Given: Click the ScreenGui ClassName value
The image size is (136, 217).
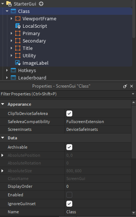Looking at the screenshot, I should tap(76, 179).
